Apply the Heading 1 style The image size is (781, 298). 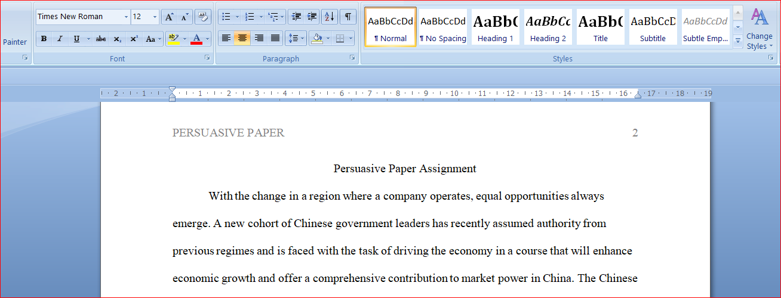(x=496, y=27)
